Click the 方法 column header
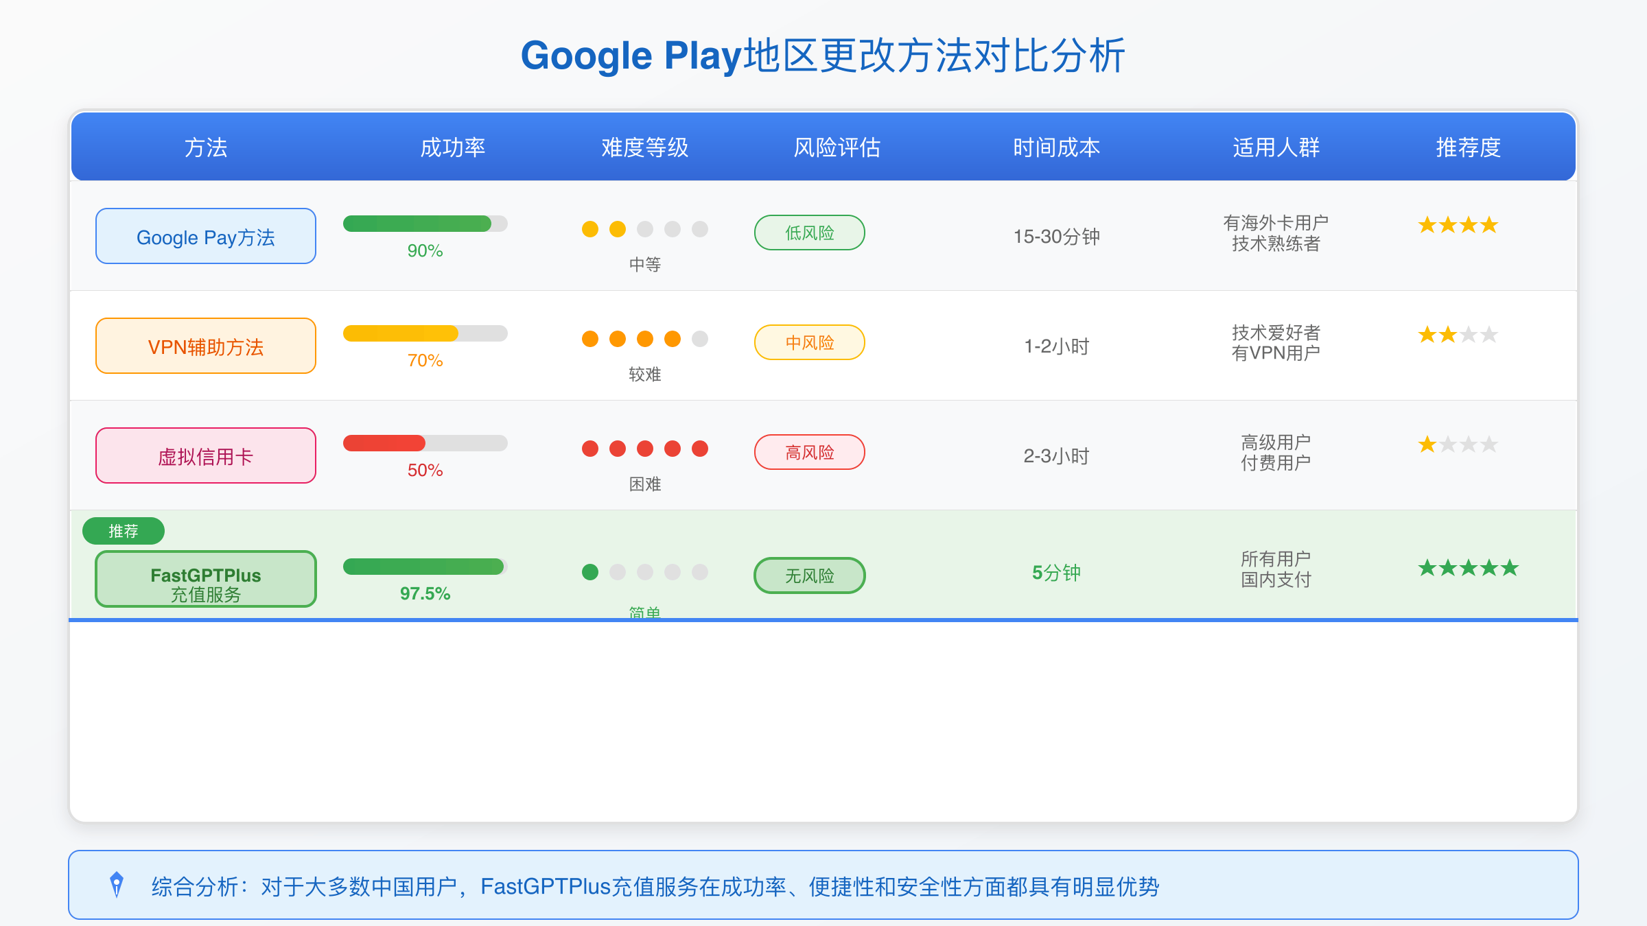 click(206, 147)
